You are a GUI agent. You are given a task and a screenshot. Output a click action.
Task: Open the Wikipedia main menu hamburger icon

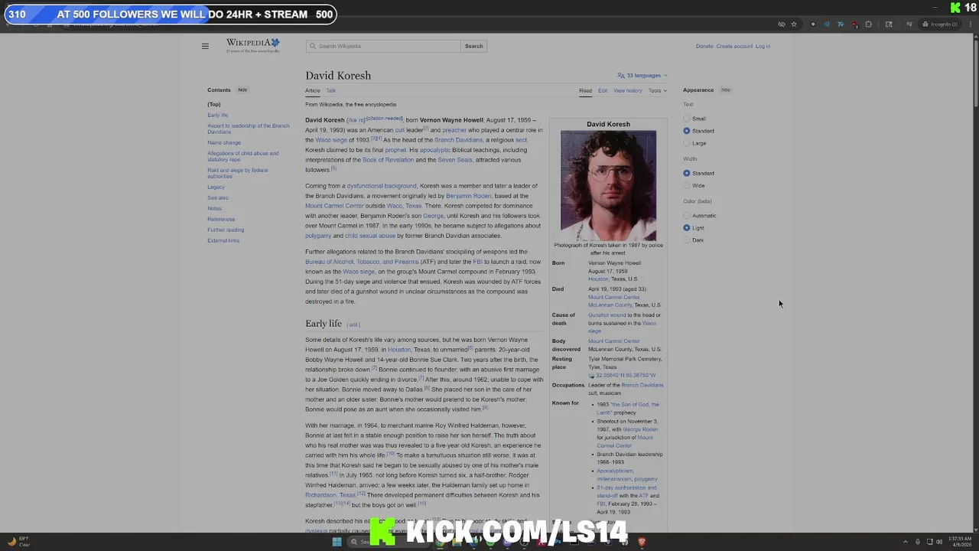point(205,46)
